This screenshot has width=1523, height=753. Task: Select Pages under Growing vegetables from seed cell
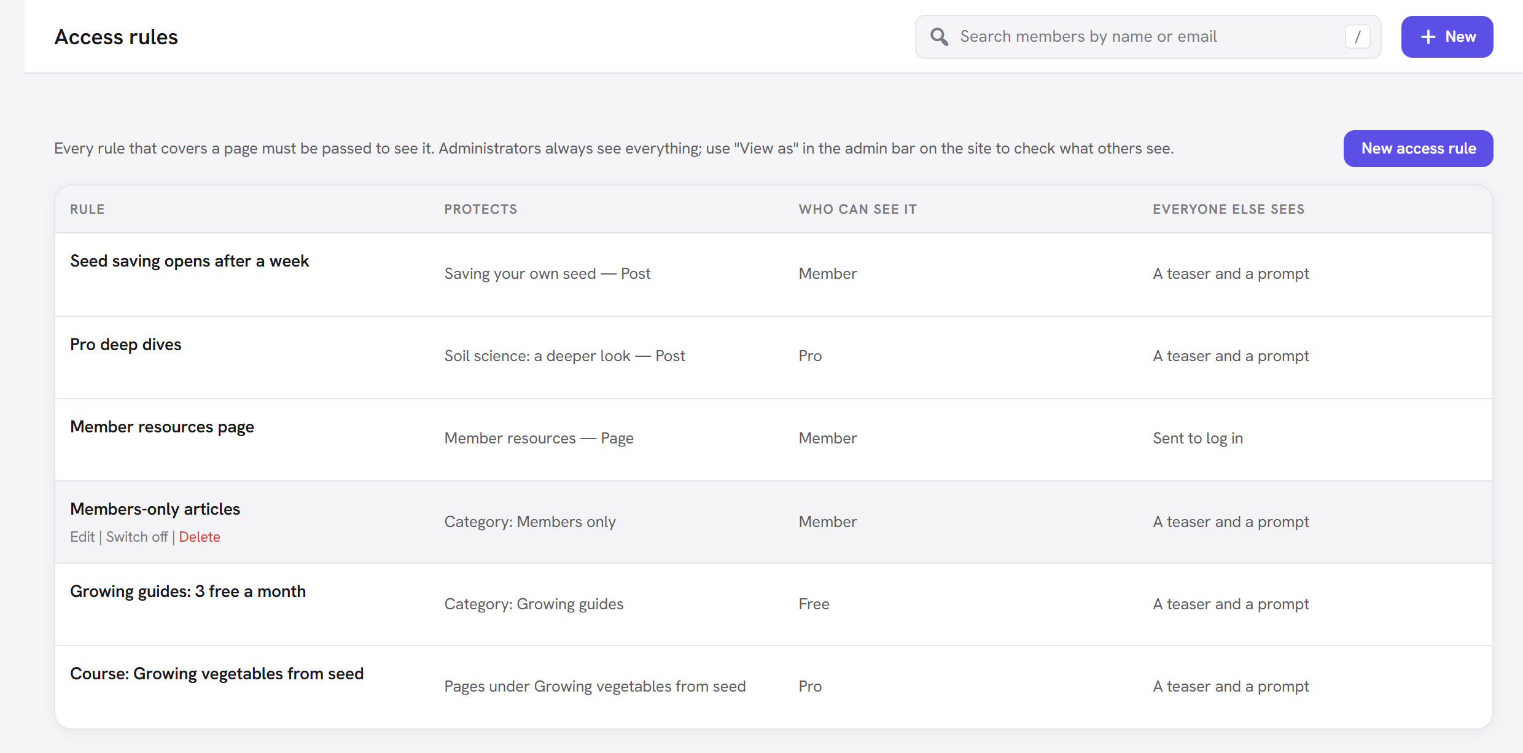point(595,687)
